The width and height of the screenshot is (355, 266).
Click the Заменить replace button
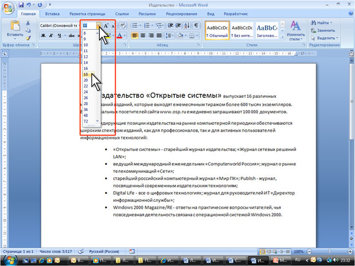pos(323,30)
